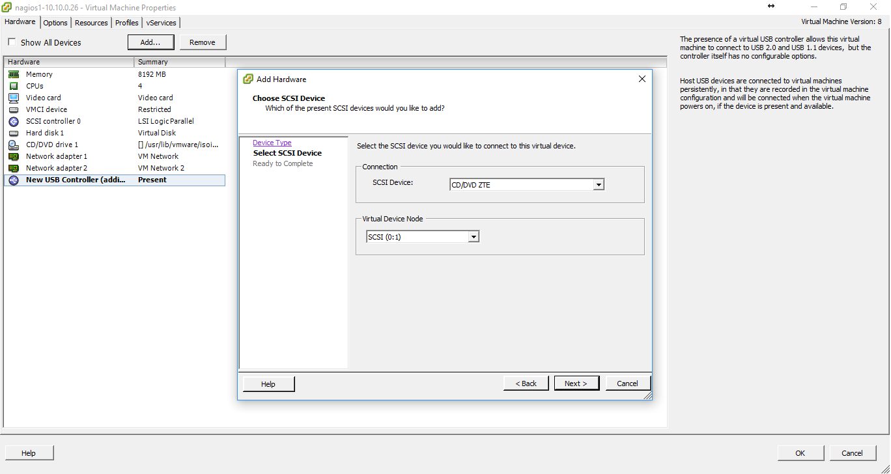891x474 pixels.
Task: Click the New USB Controller icon
Action: pyautogui.click(x=14, y=179)
